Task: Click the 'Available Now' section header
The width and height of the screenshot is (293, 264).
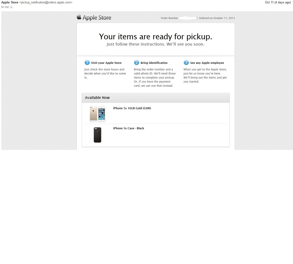Action: pos(156,98)
